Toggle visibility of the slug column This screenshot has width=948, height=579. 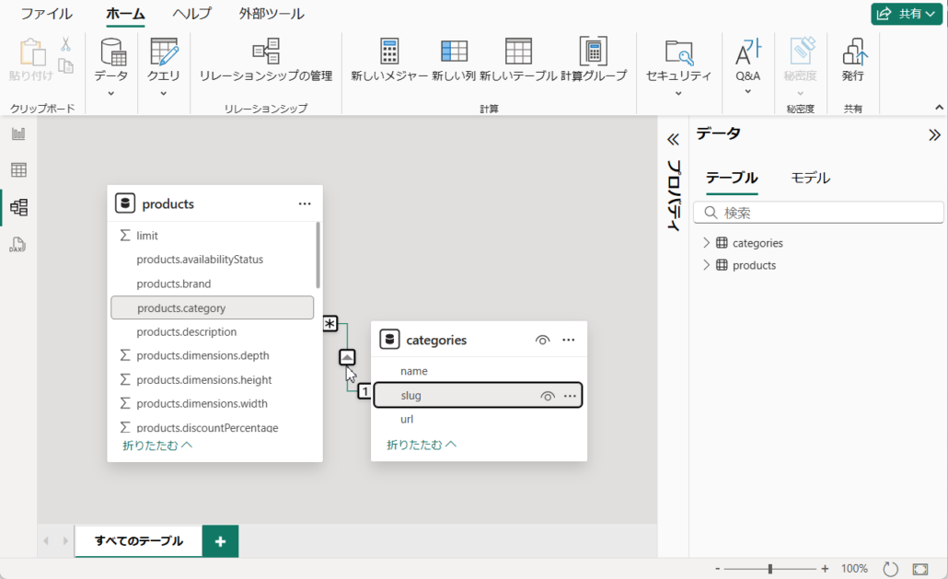click(x=548, y=396)
